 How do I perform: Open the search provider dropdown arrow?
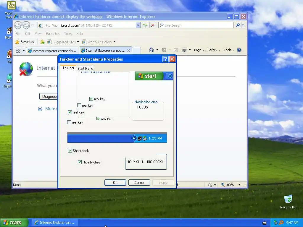pyautogui.click(x=243, y=25)
